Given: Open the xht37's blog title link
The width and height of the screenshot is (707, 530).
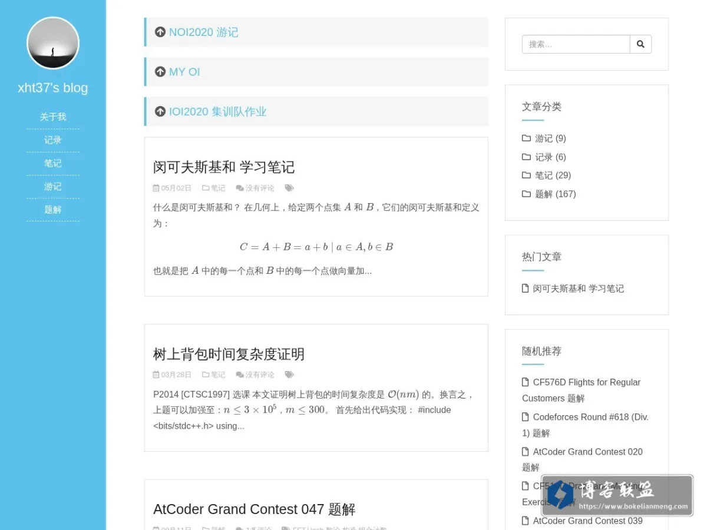Looking at the screenshot, I should point(53,88).
